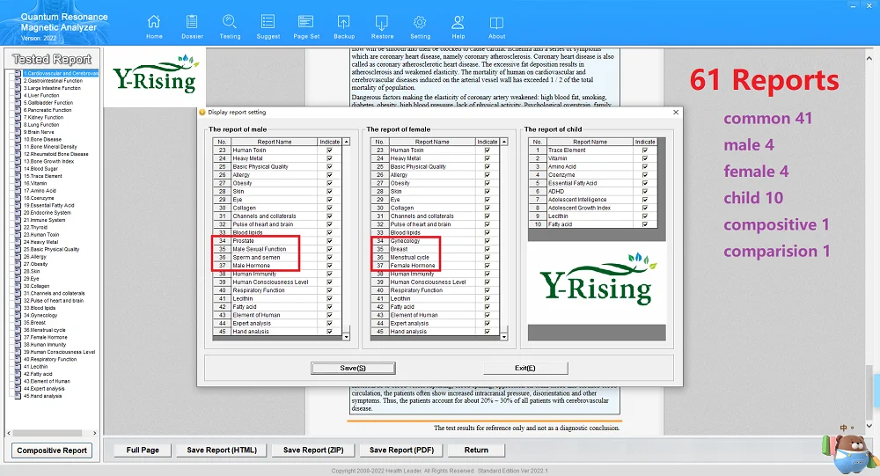The width and height of the screenshot is (880, 476).
Task: Click document icon beside Liver Function
Action: click(18, 95)
